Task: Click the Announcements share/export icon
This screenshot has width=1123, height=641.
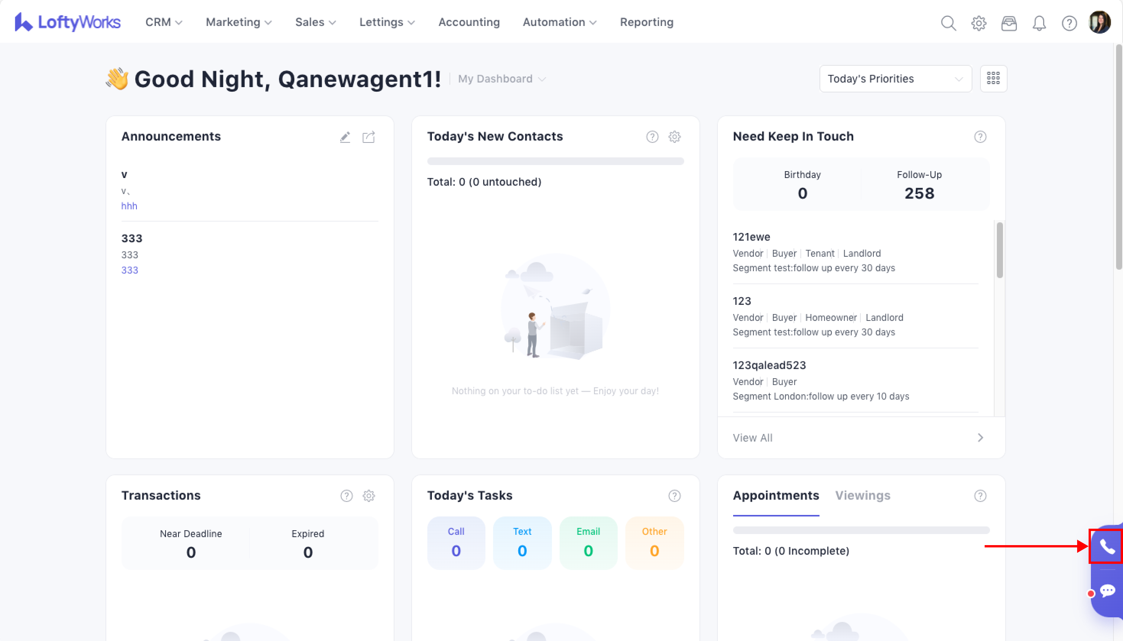Action: coord(368,138)
